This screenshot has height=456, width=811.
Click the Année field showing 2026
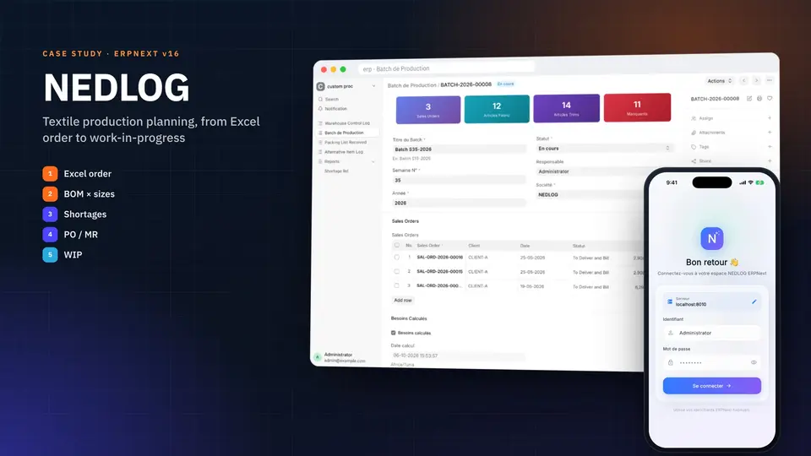pyautogui.click(x=460, y=203)
